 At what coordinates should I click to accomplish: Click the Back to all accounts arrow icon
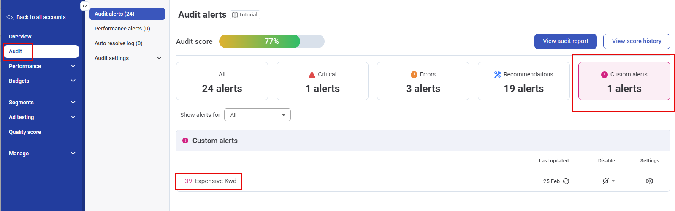tap(10, 17)
